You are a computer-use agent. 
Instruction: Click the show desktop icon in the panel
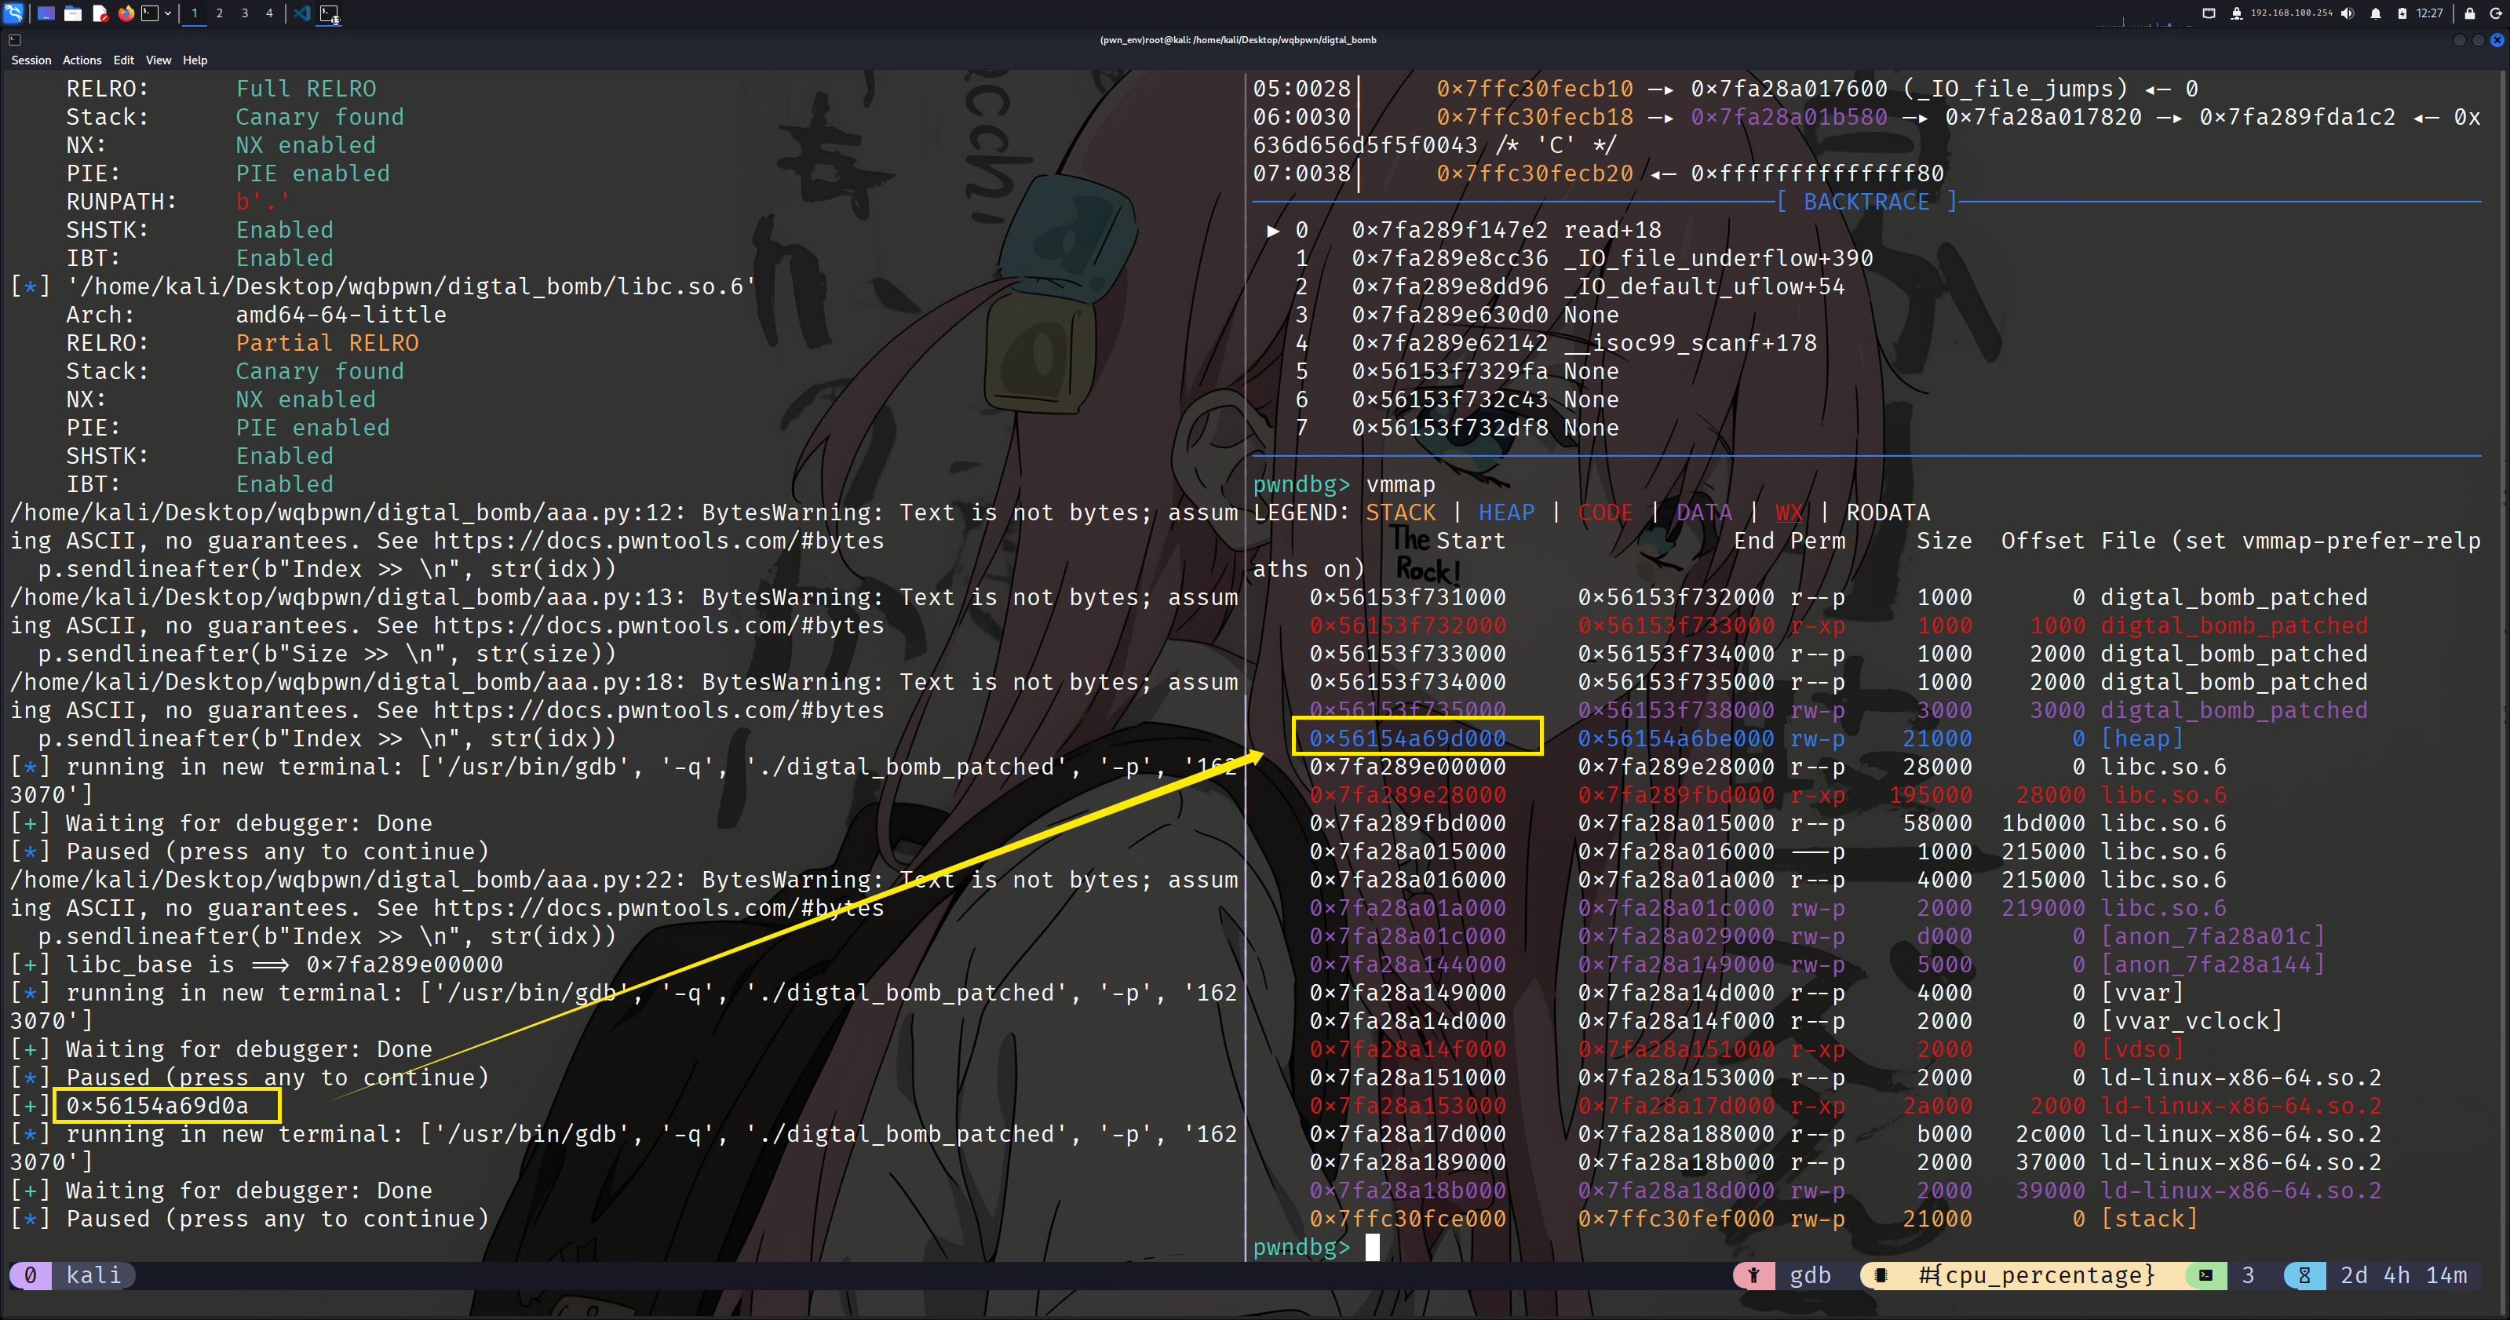46,13
